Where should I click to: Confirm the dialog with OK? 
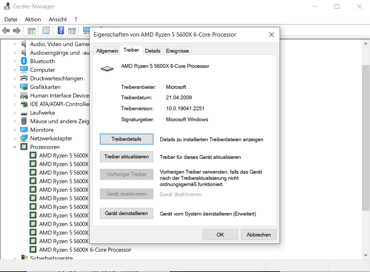coord(220,235)
